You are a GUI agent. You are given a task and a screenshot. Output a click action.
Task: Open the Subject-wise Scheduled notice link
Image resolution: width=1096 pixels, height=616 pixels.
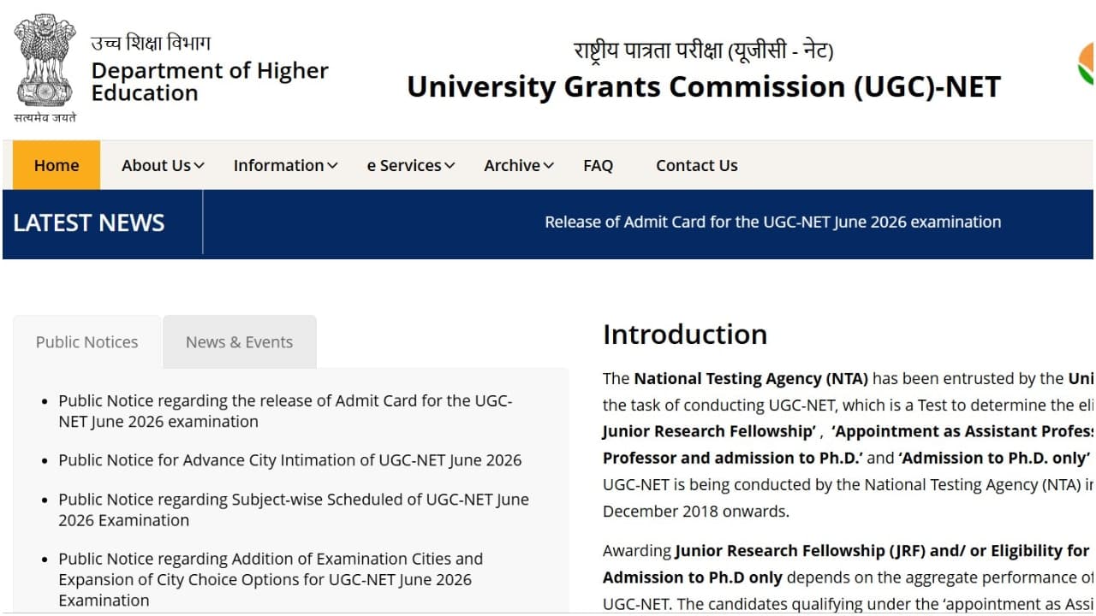[294, 510]
